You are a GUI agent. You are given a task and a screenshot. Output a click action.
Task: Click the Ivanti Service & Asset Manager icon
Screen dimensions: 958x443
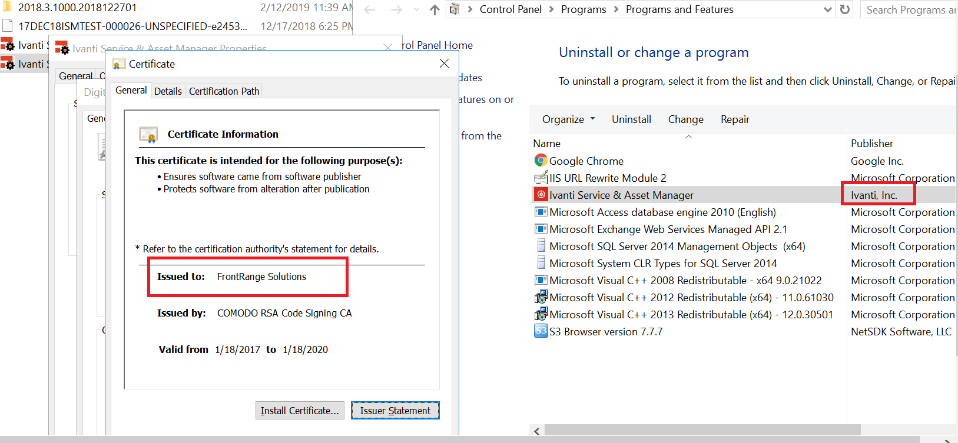tap(541, 195)
